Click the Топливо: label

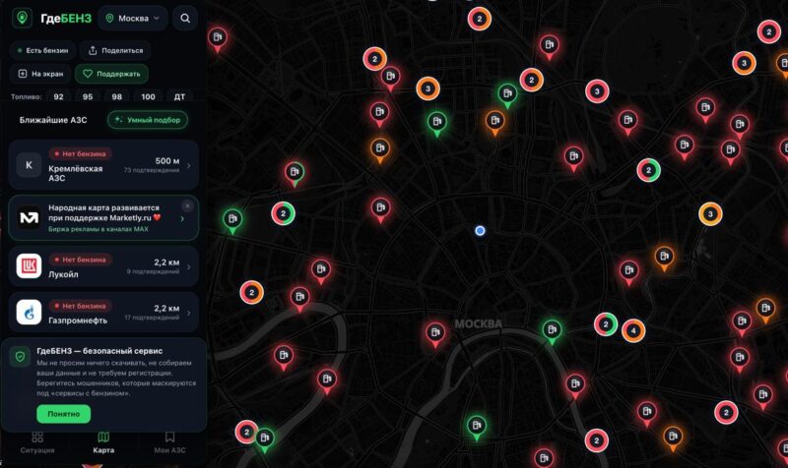pyautogui.click(x=26, y=96)
